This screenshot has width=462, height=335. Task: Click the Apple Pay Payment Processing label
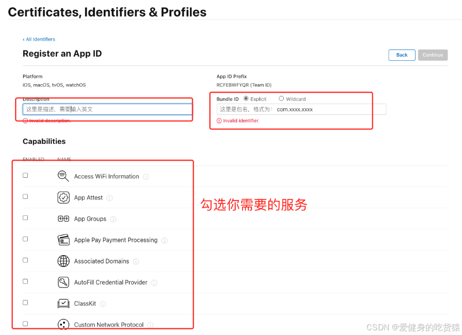click(116, 240)
